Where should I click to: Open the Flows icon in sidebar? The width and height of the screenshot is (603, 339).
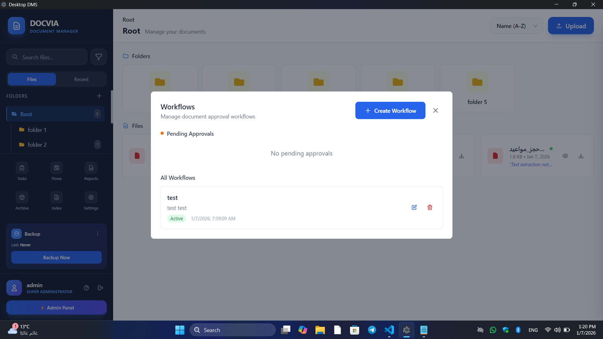[x=57, y=168]
